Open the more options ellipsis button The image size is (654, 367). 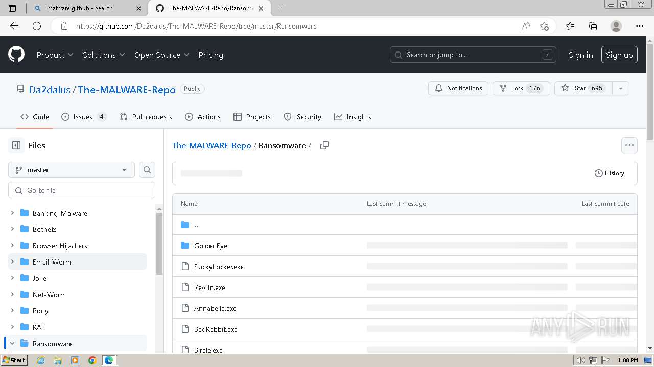tap(629, 145)
